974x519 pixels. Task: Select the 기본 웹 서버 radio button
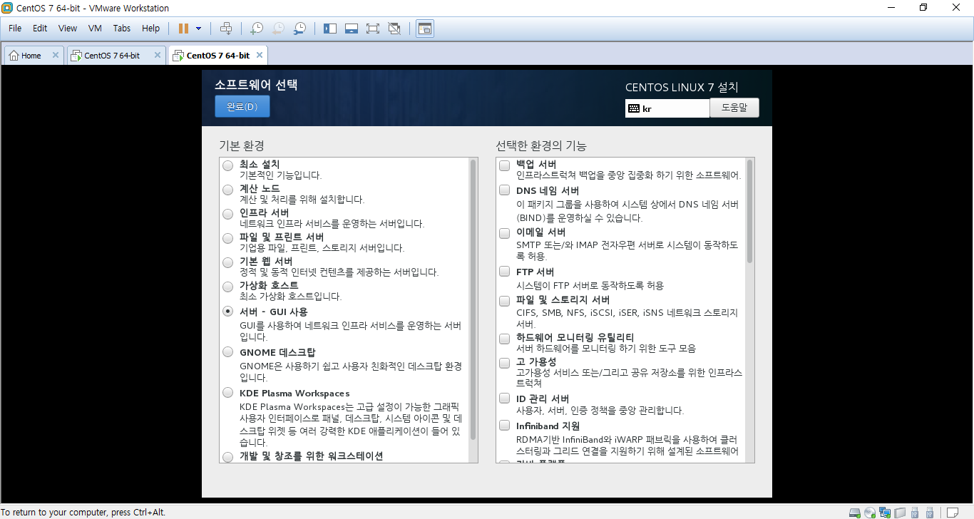click(227, 262)
